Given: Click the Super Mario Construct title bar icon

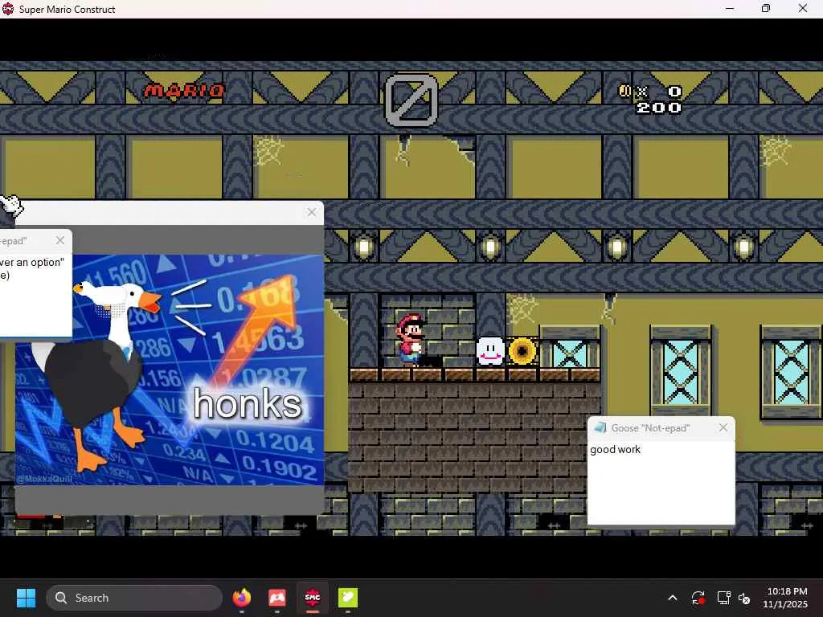Looking at the screenshot, I should (x=8, y=9).
